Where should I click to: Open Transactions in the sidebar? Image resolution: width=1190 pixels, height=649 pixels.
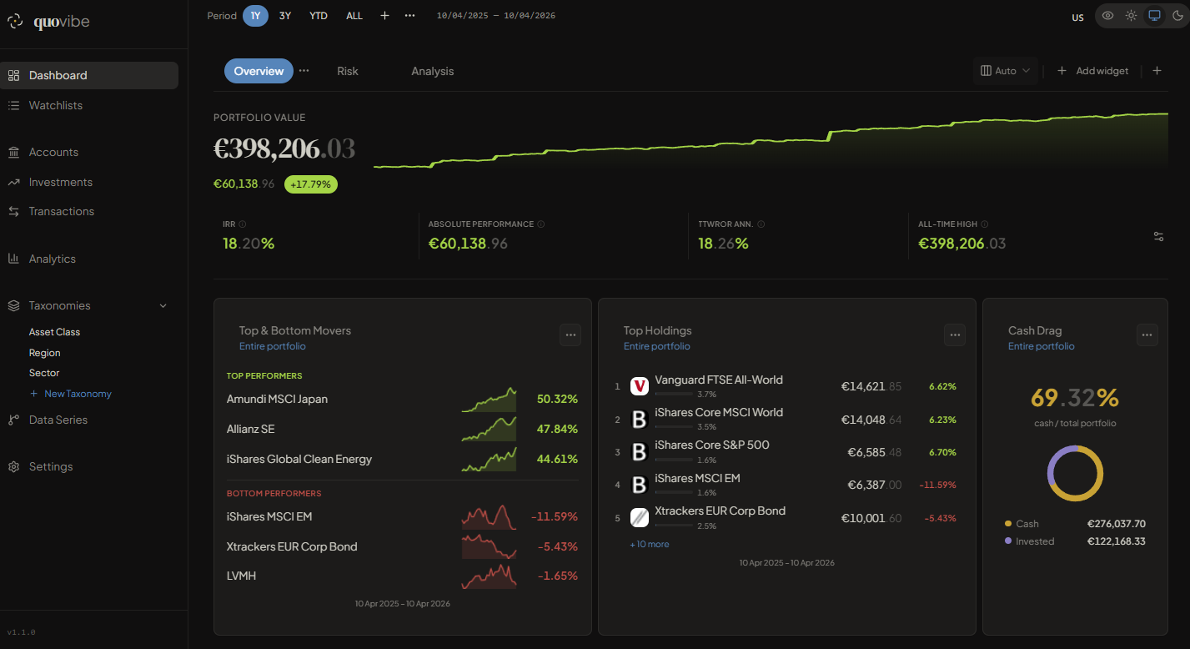point(62,212)
